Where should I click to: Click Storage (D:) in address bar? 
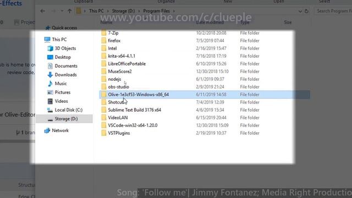pos(123,11)
